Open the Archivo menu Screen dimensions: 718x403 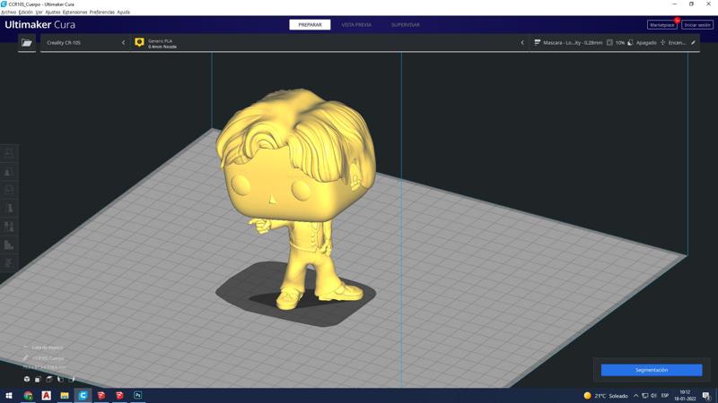tap(9, 13)
